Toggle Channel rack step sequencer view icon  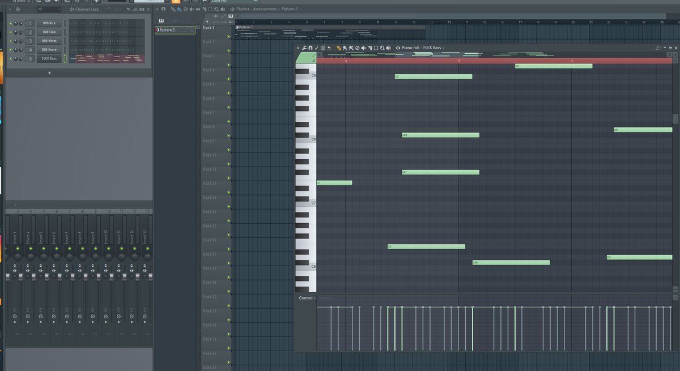point(142,10)
